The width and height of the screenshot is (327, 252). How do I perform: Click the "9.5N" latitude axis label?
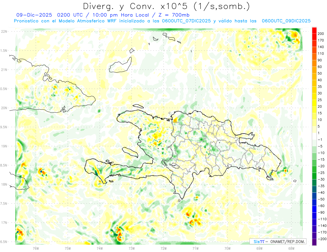click(4, 127)
